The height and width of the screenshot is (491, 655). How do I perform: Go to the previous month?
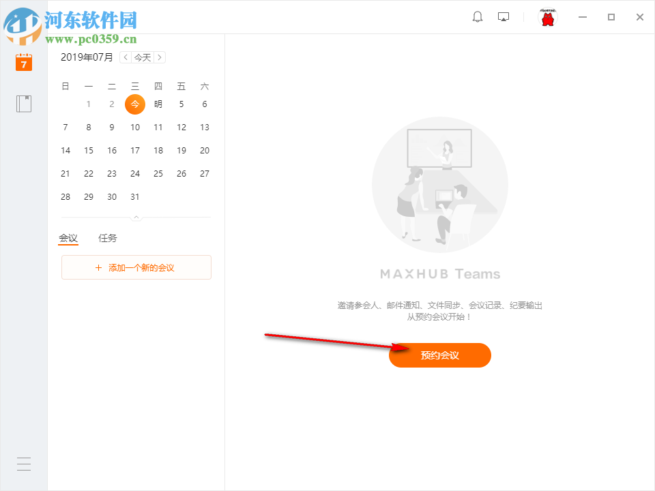[126, 57]
